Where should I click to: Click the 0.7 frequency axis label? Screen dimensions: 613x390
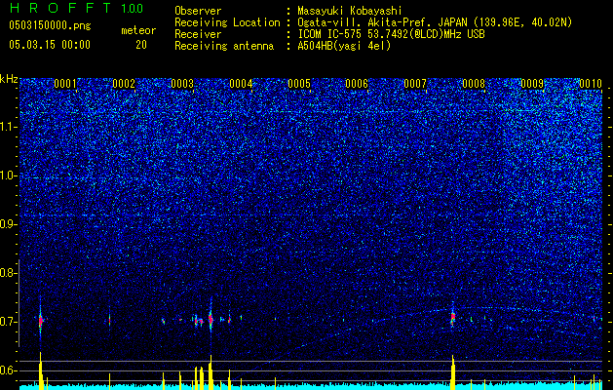pyautogui.click(x=8, y=322)
